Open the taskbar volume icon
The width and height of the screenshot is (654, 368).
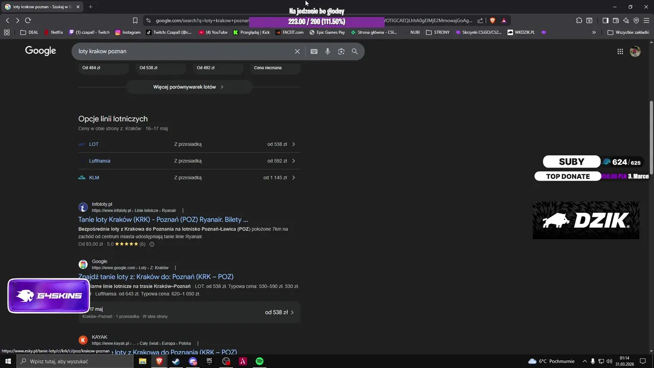[x=609, y=361]
